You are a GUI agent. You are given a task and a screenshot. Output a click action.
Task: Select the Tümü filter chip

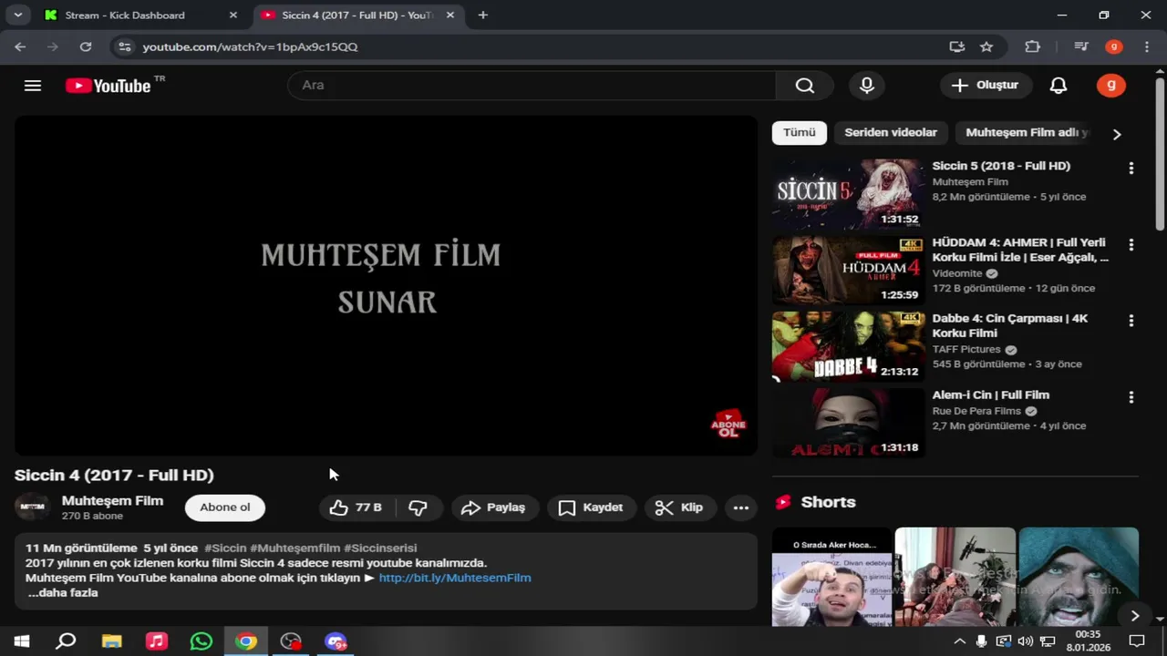(800, 133)
